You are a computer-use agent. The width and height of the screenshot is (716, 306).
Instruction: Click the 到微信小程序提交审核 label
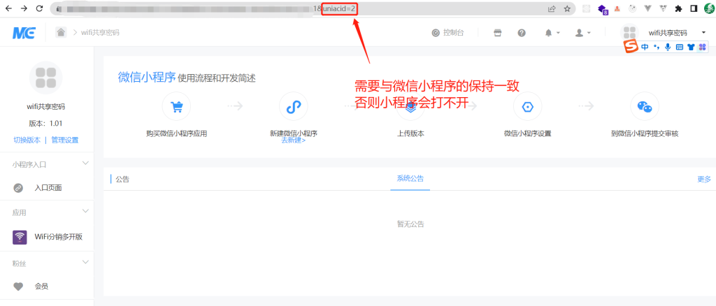click(x=644, y=133)
